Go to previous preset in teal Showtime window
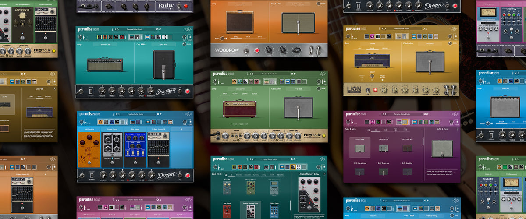 coord(115,29)
